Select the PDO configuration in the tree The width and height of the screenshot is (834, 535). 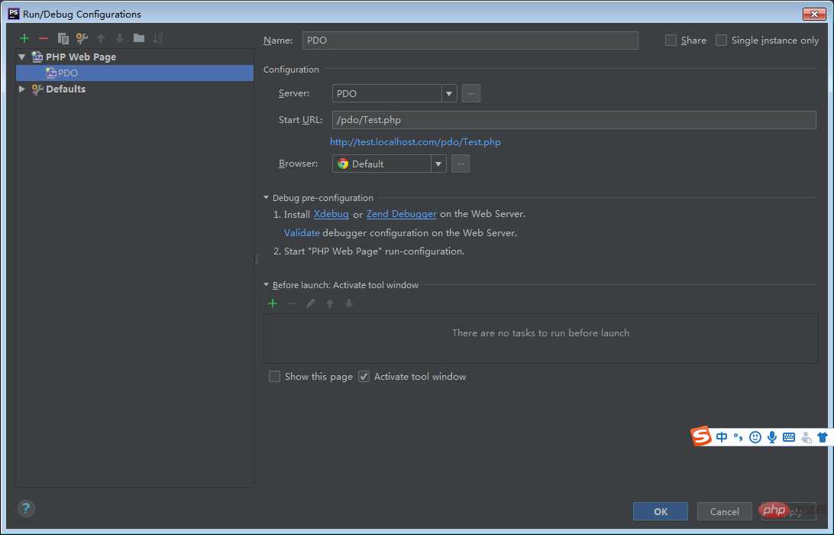tap(135, 73)
